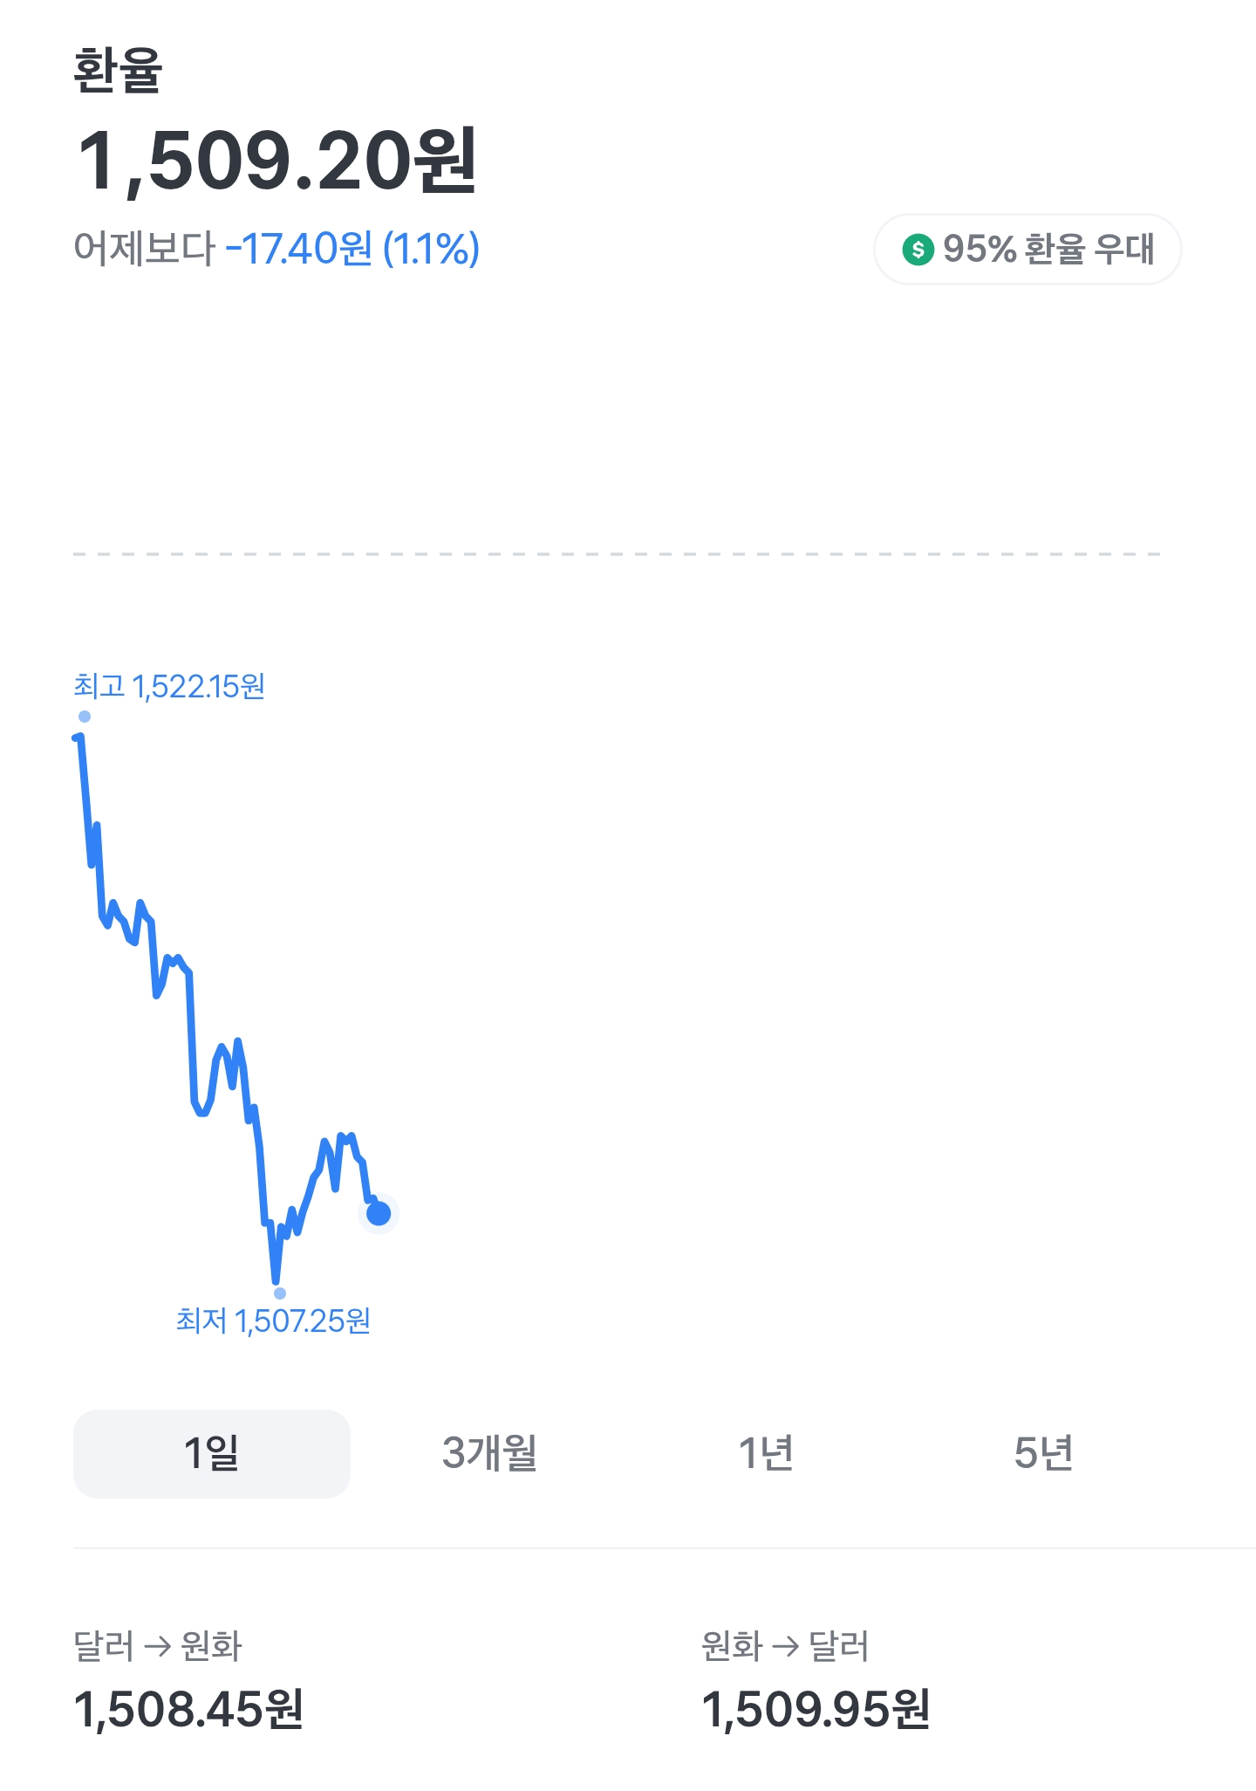Select the 1일 period tab
The width and height of the screenshot is (1256, 1791).
212,1453
